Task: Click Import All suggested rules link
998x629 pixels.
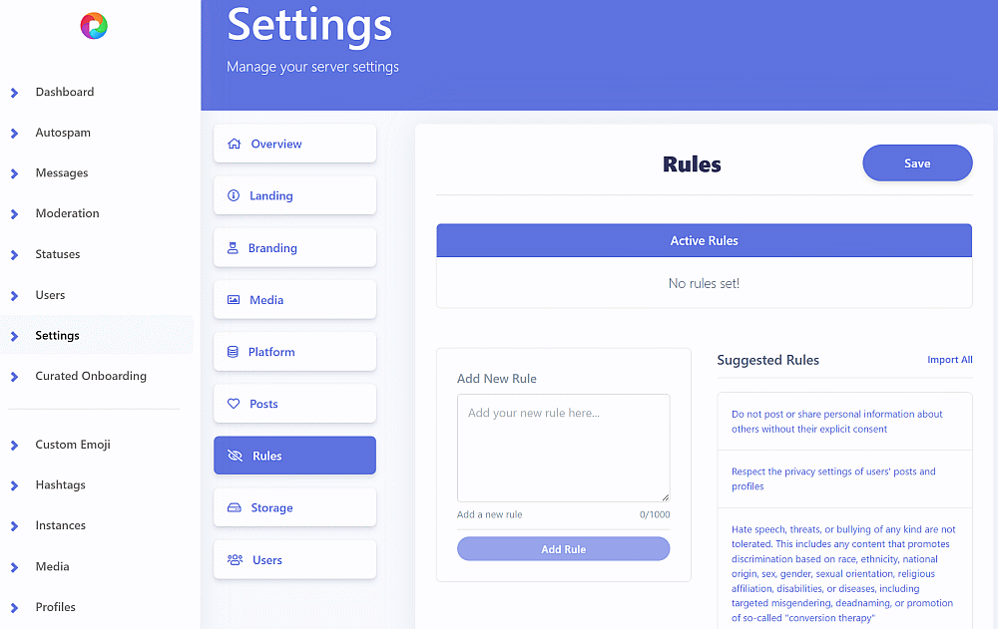Action: (949, 360)
